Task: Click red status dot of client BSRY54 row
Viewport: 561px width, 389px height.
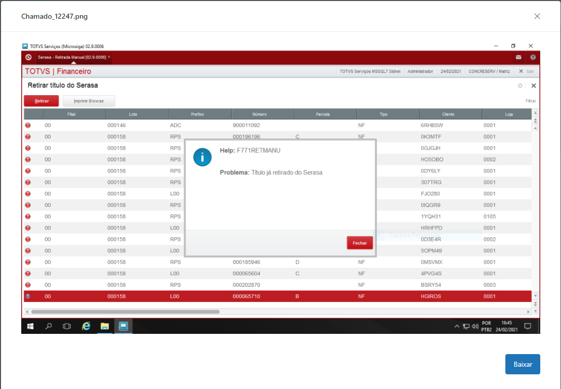Action: 28,285
